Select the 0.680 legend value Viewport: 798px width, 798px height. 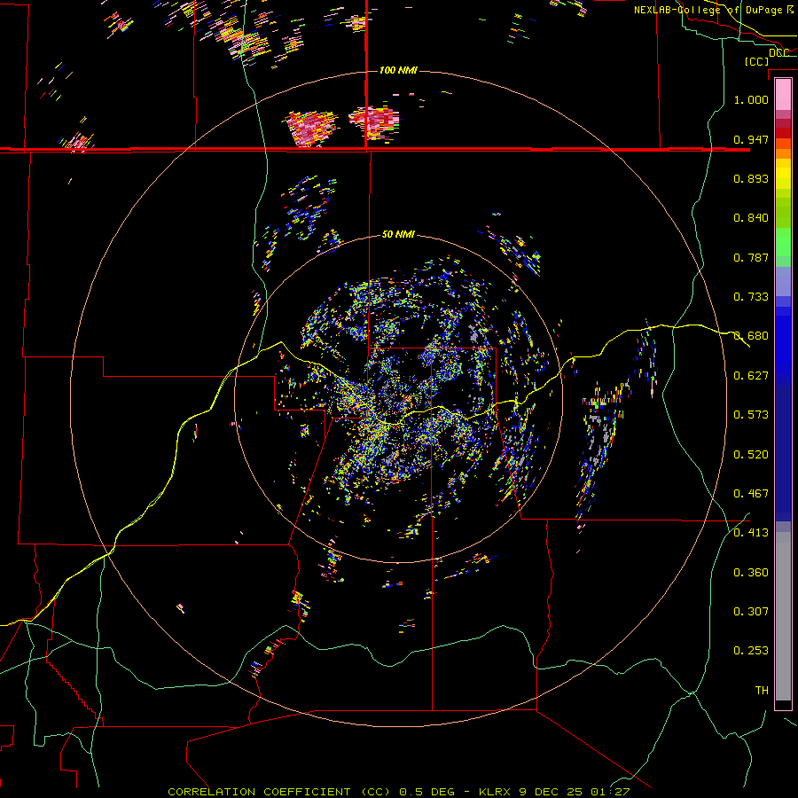click(751, 335)
